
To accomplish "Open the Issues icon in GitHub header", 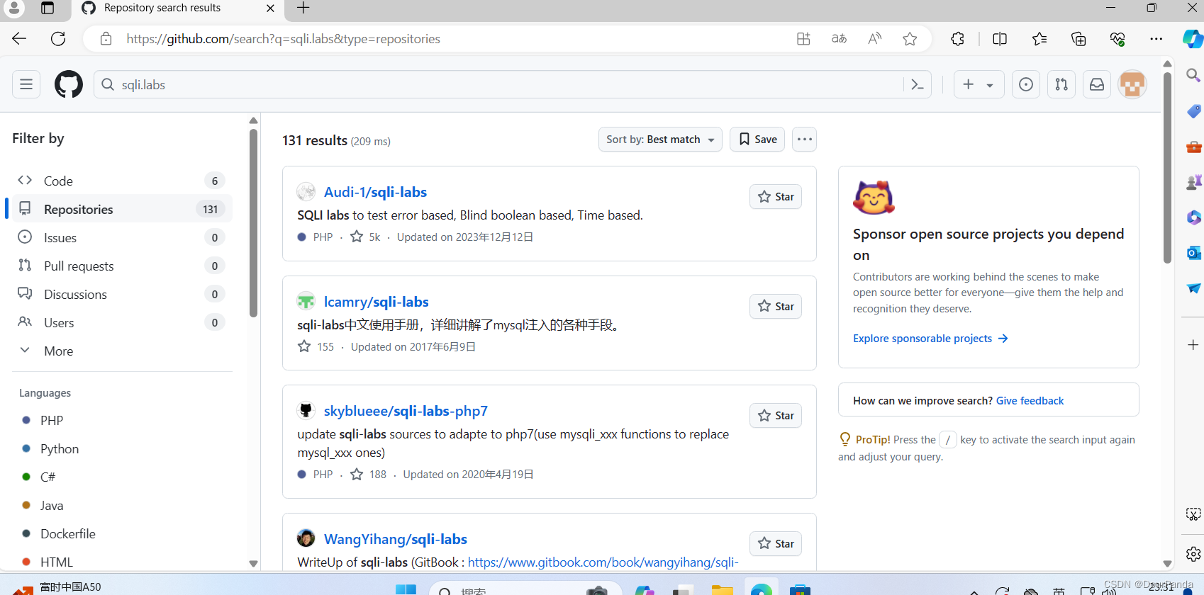I will click(x=1026, y=84).
